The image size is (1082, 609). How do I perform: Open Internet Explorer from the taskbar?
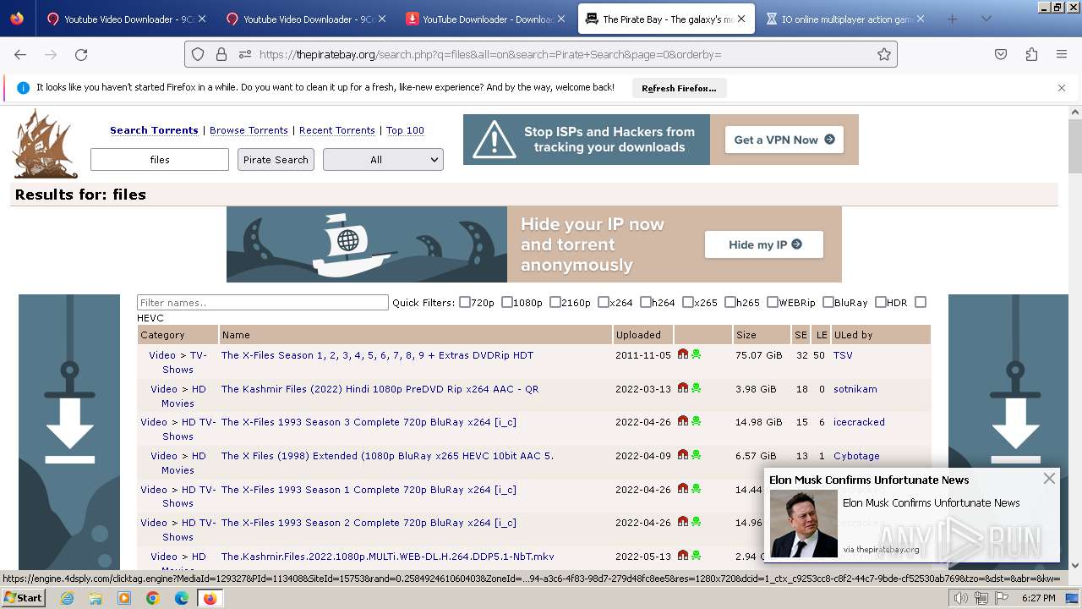coord(67,598)
